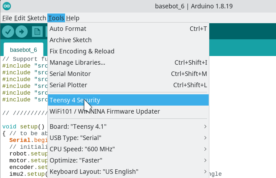Open the Edit menu

click(x=20, y=18)
